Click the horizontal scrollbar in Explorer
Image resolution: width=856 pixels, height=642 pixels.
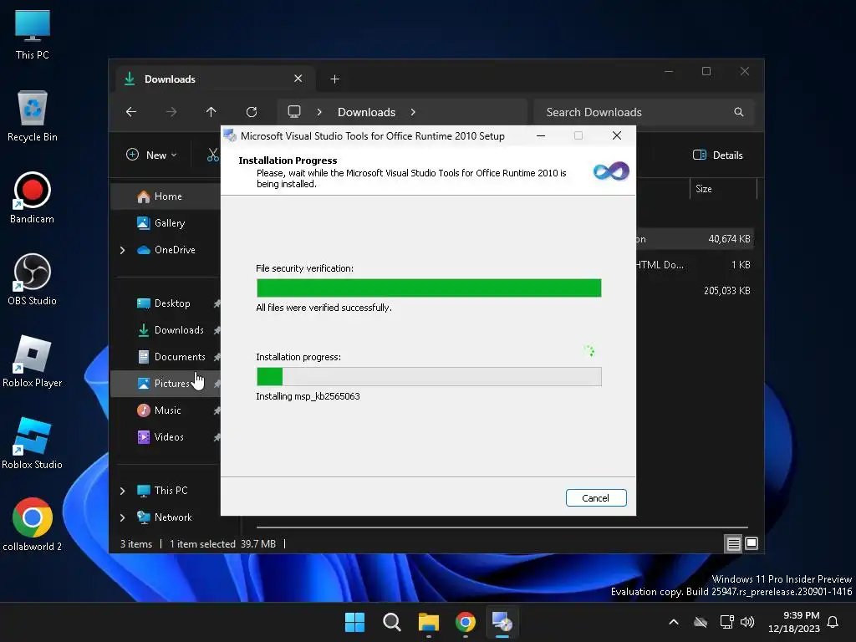click(x=502, y=527)
